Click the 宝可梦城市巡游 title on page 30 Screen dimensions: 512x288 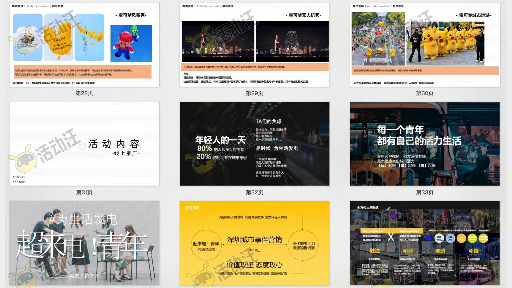click(473, 15)
